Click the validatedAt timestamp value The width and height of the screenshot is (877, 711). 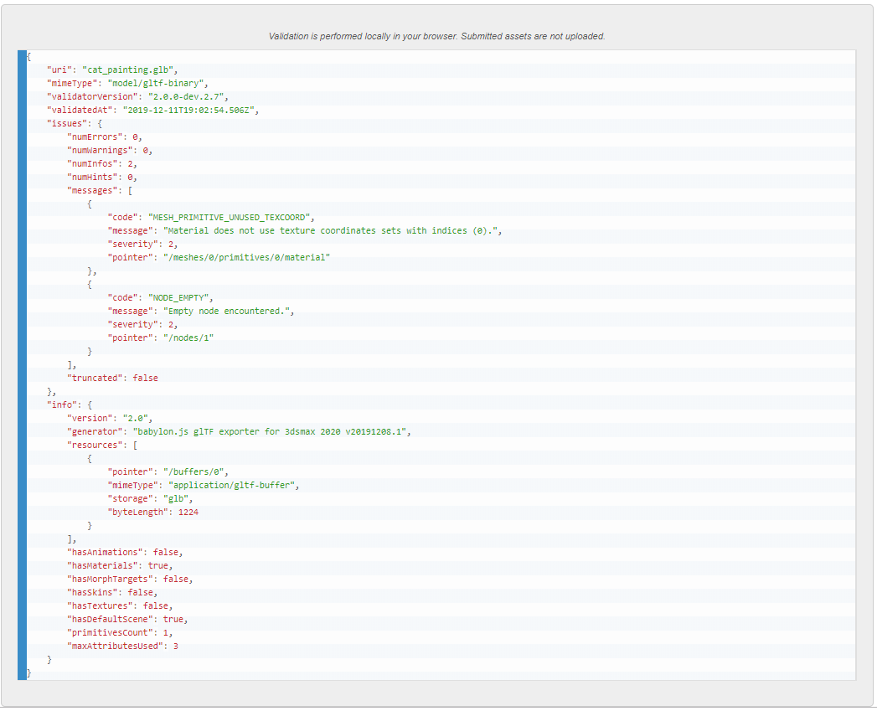(x=188, y=111)
